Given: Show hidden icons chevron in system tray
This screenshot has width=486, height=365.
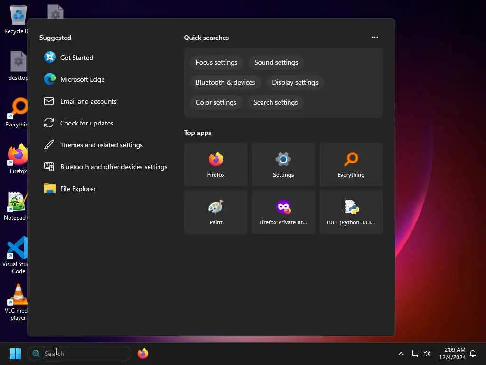Looking at the screenshot, I should (401, 354).
